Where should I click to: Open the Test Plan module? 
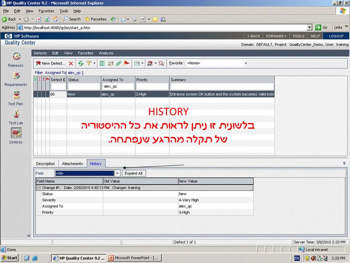[16, 98]
